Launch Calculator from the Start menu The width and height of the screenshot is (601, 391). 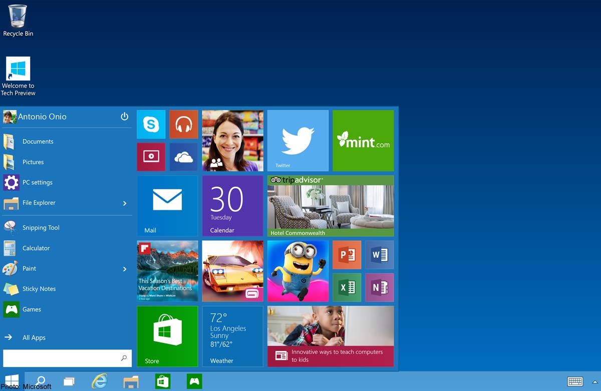click(67, 248)
